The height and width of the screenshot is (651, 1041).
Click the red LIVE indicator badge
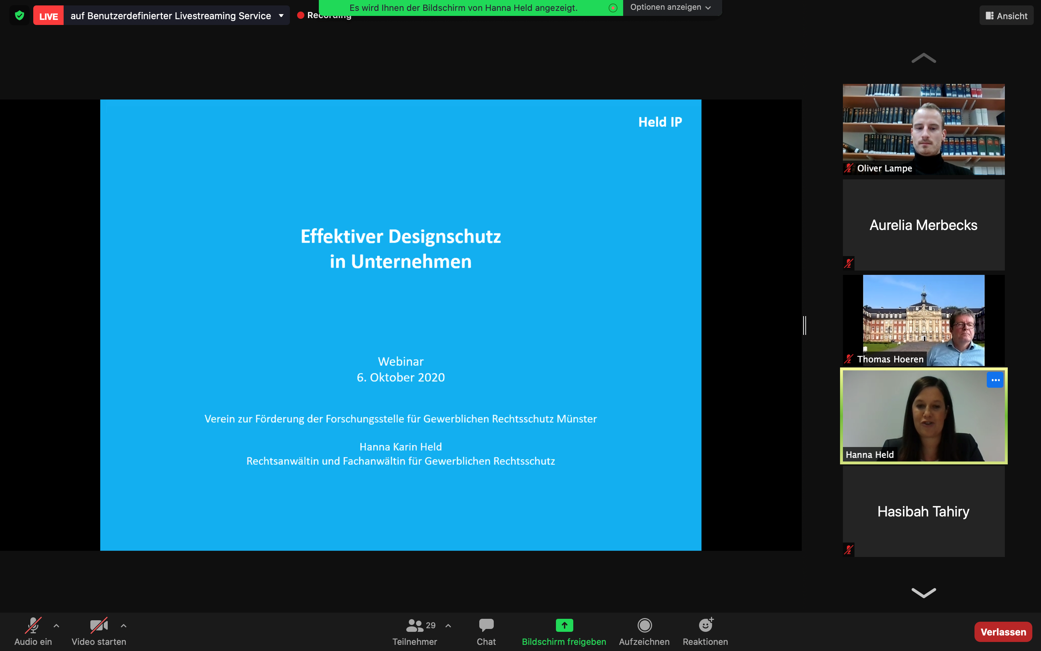click(x=48, y=16)
